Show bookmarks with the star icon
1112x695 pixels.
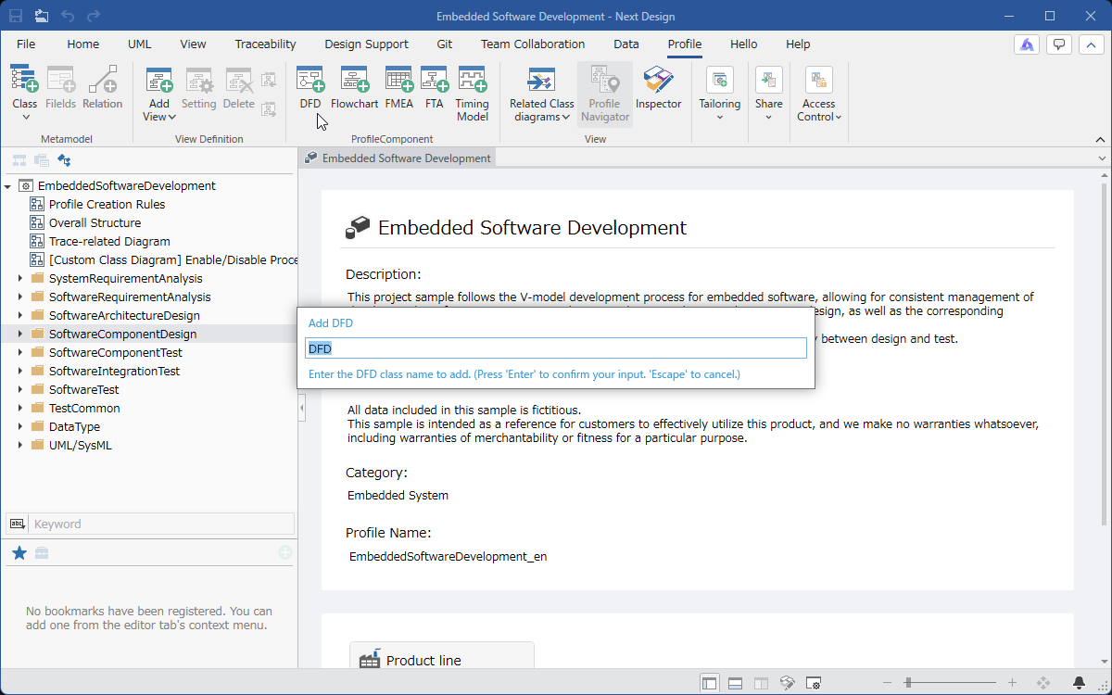(x=19, y=553)
